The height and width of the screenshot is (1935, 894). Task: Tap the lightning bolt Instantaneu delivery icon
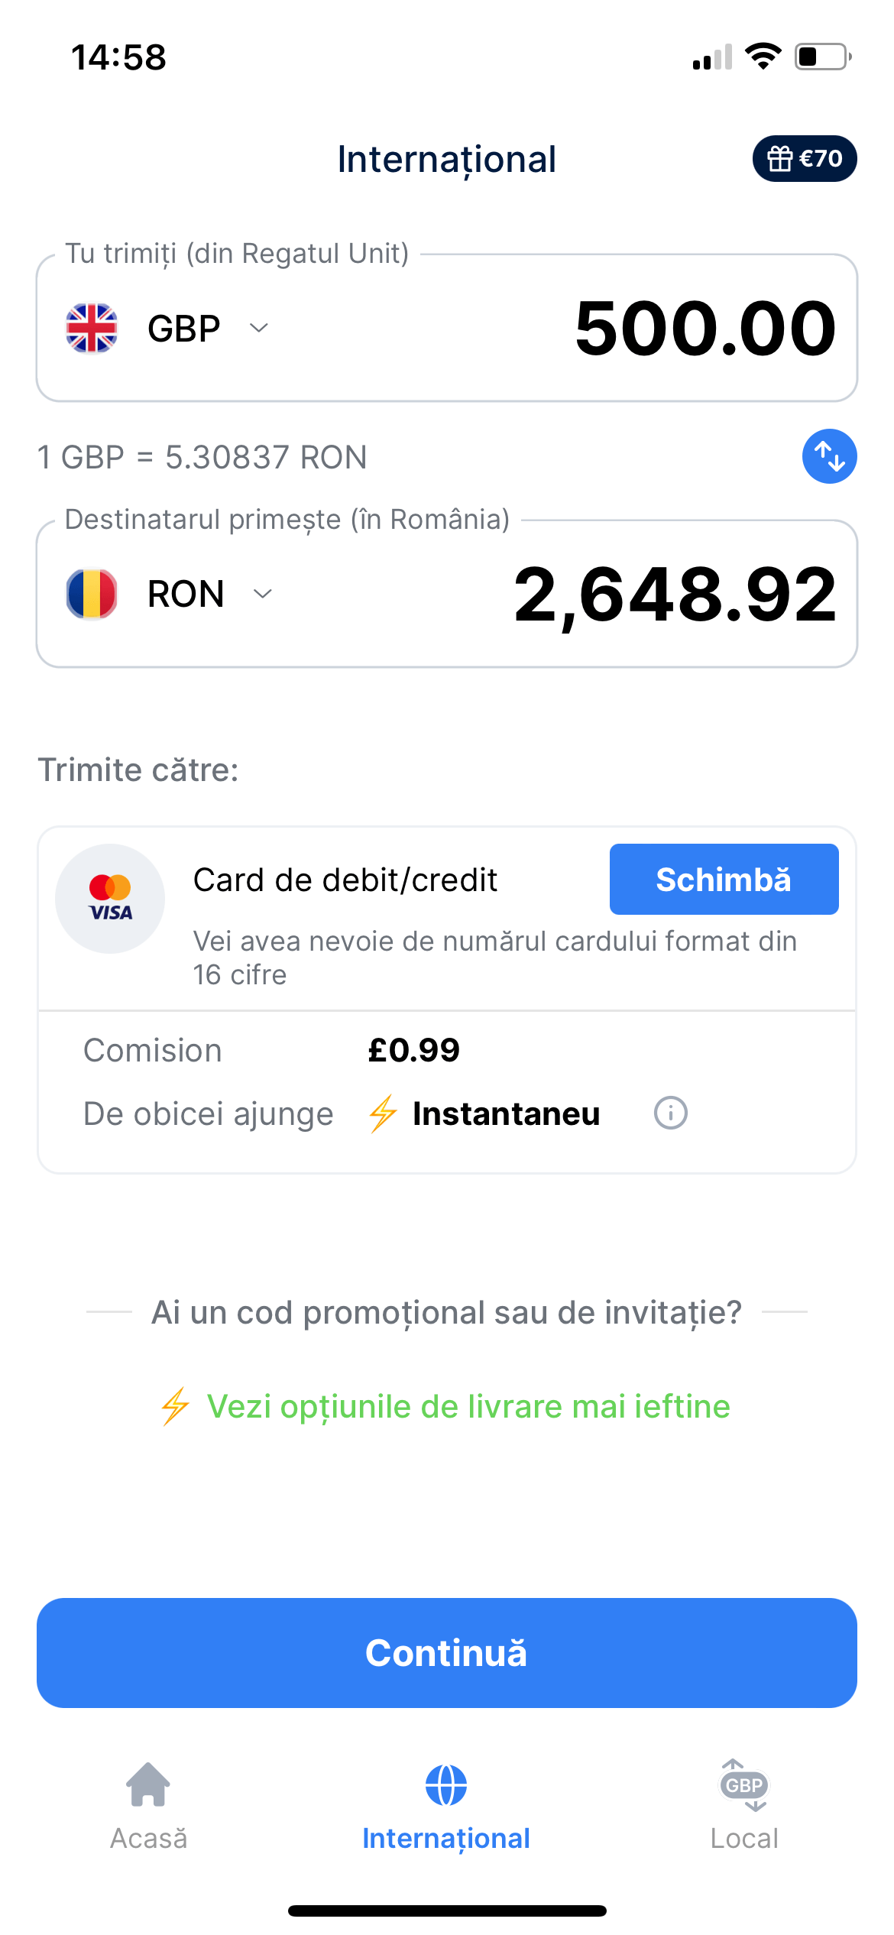tap(383, 1113)
